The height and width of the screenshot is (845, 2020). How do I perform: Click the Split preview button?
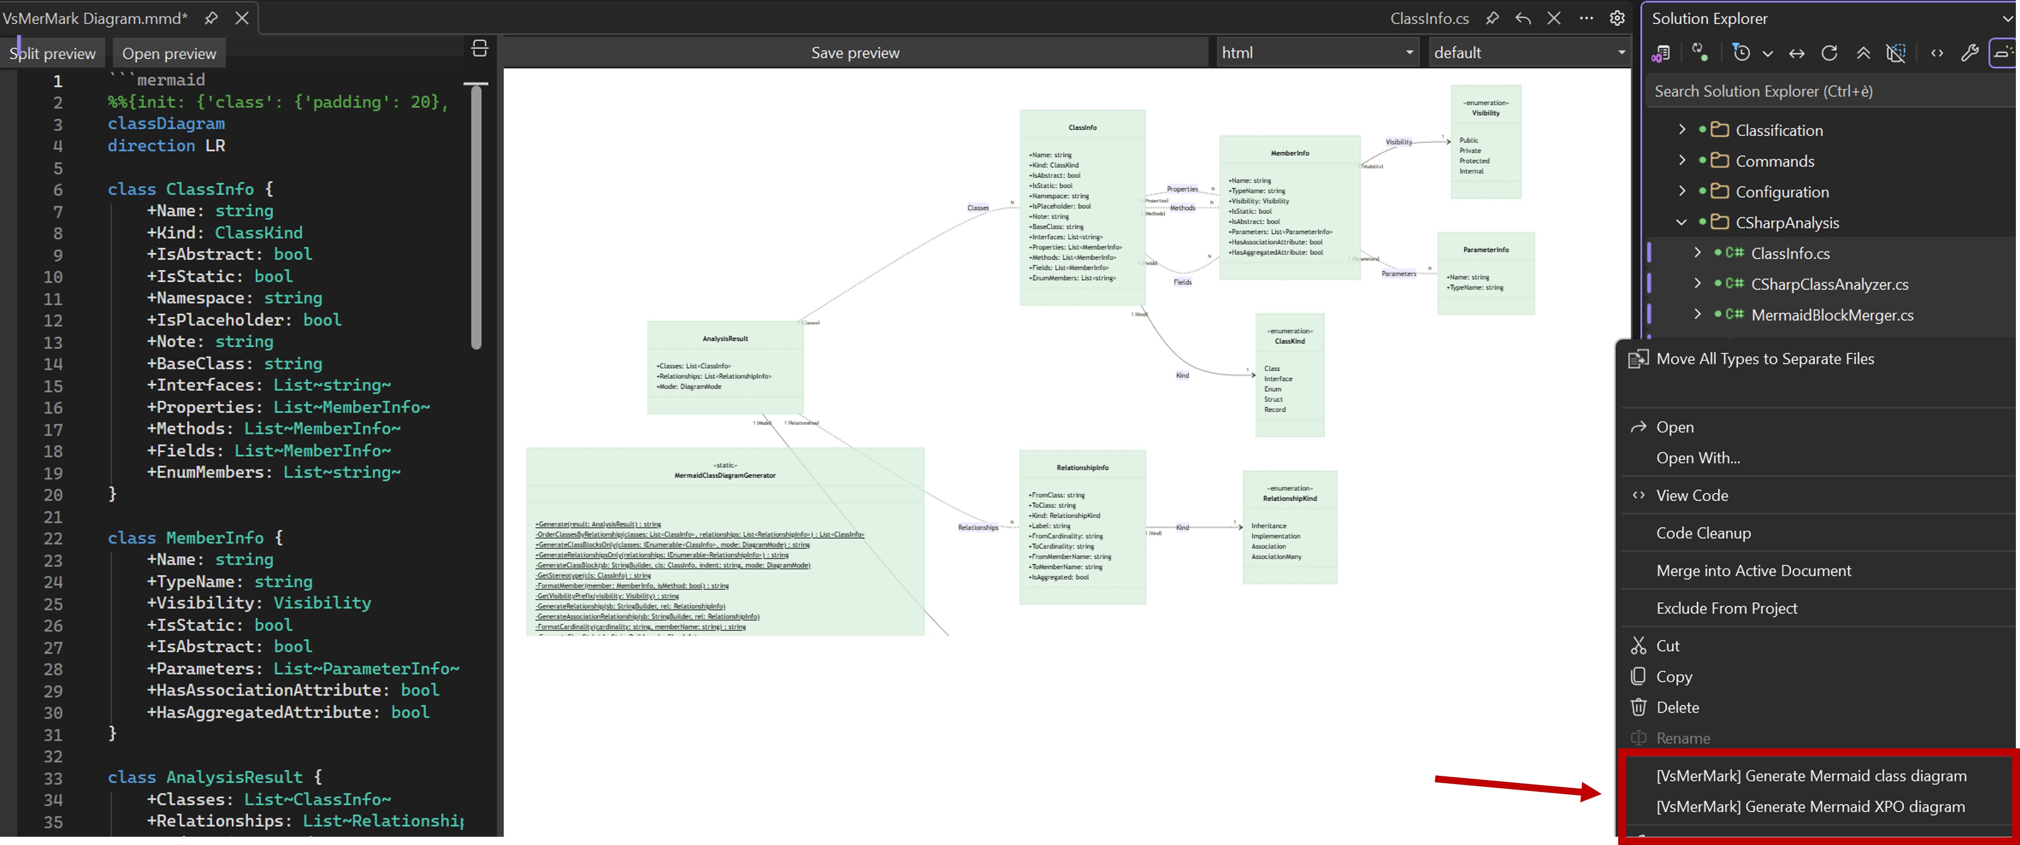click(x=53, y=53)
